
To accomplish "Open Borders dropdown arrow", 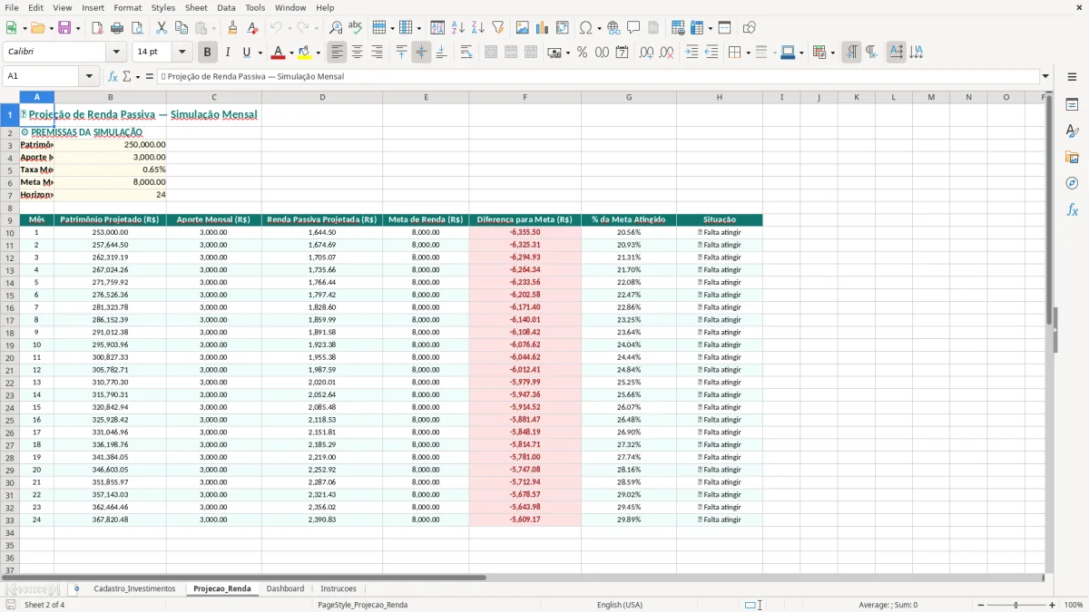I will click(747, 53).
